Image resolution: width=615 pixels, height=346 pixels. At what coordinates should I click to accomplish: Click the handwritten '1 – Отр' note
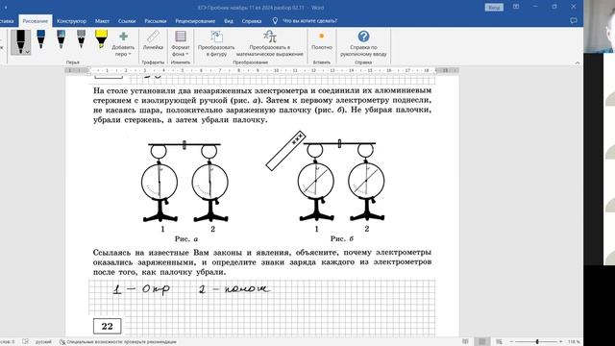[141, 289]
